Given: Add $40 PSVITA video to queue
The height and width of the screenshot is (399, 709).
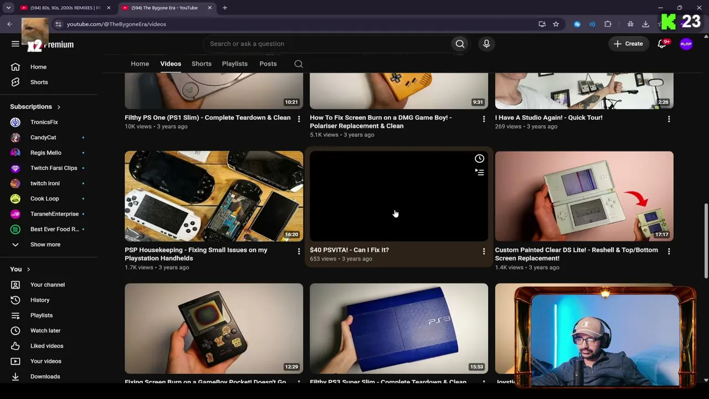Looking at the screenshot, I should [480, 172].
